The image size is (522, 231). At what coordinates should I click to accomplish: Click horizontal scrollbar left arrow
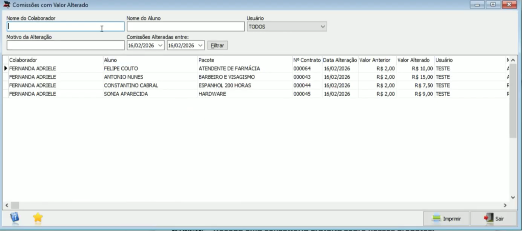7,206
